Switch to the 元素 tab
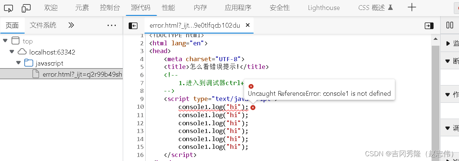The image size is (459, 161). point(82,8)
